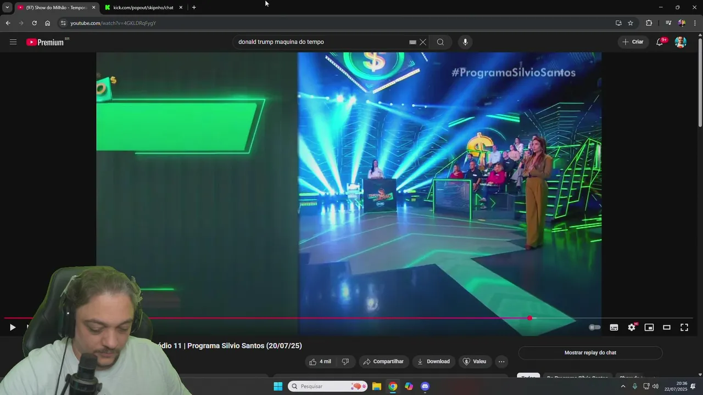This screenshot has height=395, width=703.
Task: Open the media controls music icon
Action: coord(668,23)
